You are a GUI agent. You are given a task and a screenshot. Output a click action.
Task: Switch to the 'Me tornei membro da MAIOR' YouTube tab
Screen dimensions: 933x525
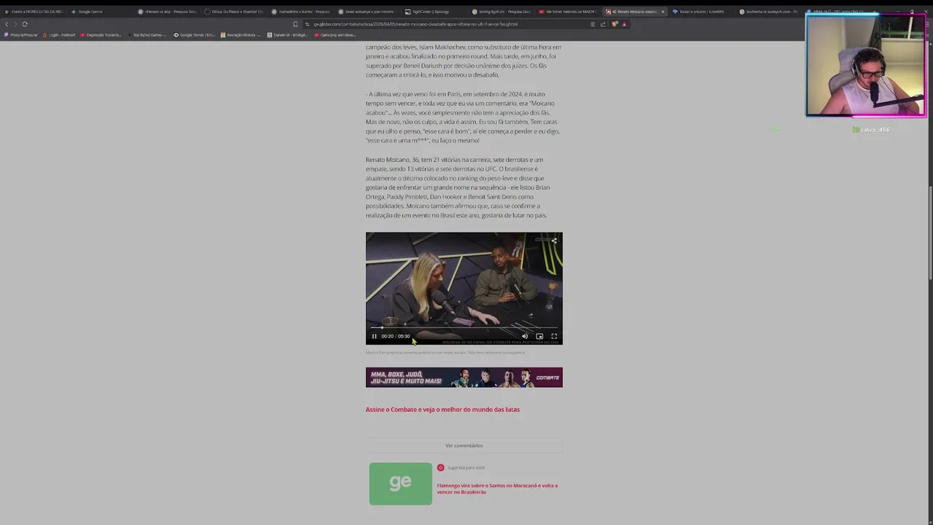coord(569,12)
